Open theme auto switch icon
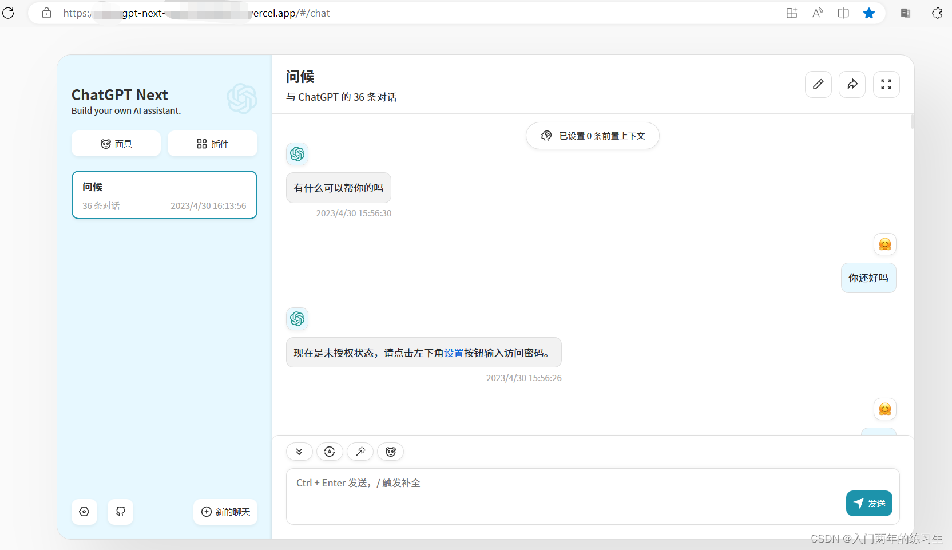 330,452
